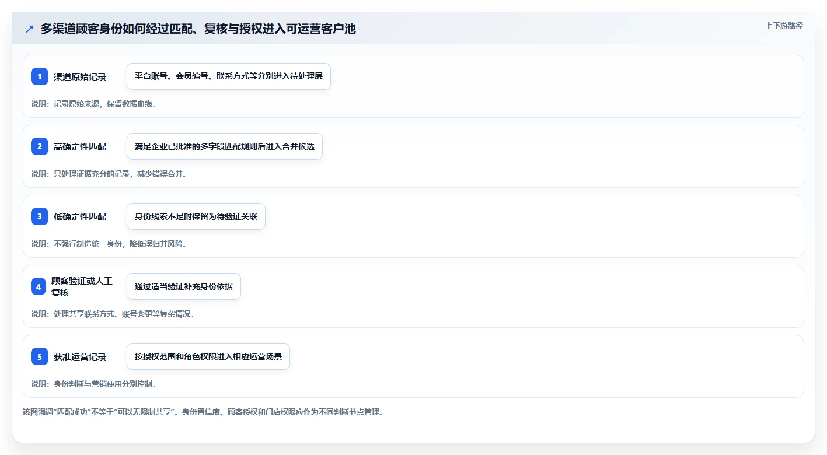The image size is (827, 455).
Task: Select step number badge 3
Action: click(x=40, y=216)
